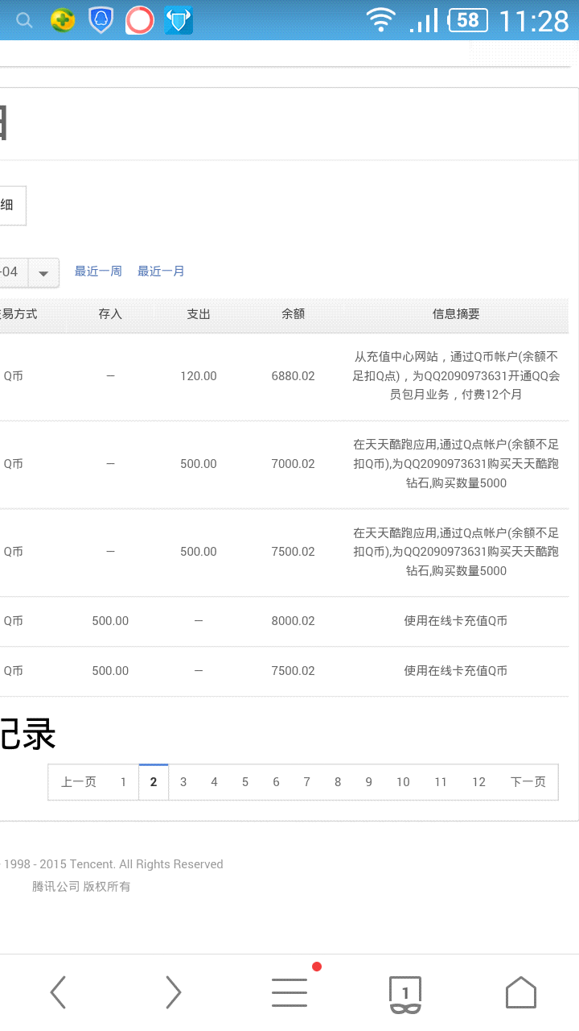
Task: Open the browser menu hamburger icon
Action: tap(289, 992)
